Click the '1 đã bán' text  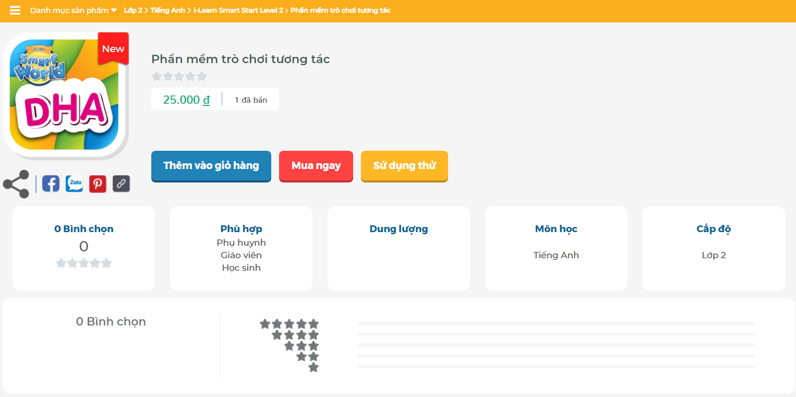point(251,100)
